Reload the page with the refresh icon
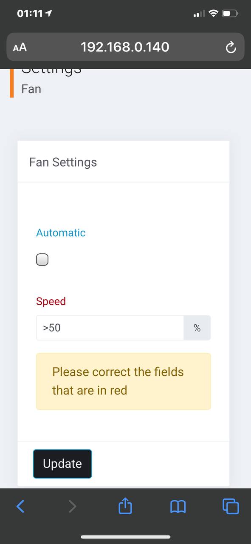This screenshot has width=251, height=544. 231,47
